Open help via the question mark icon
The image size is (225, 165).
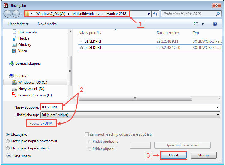pos(215,24)
